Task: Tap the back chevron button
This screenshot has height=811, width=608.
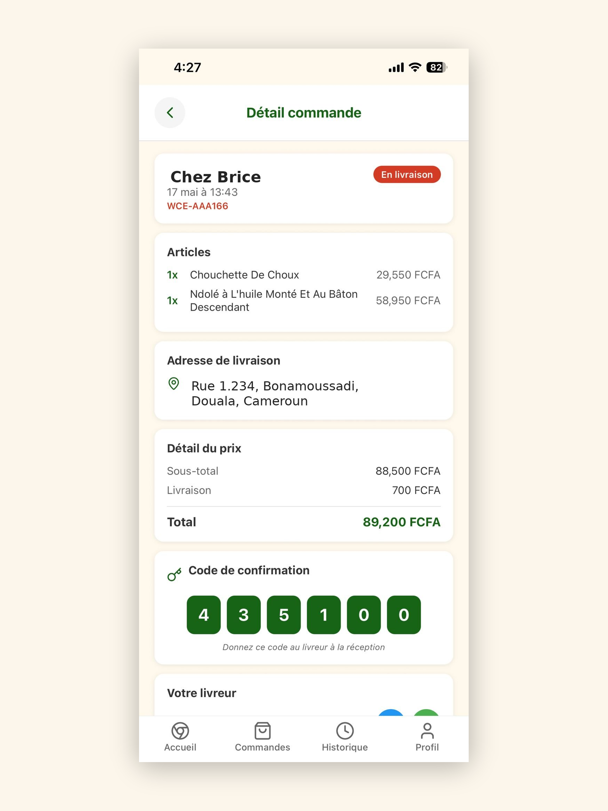Action: (x=170, y=113)
